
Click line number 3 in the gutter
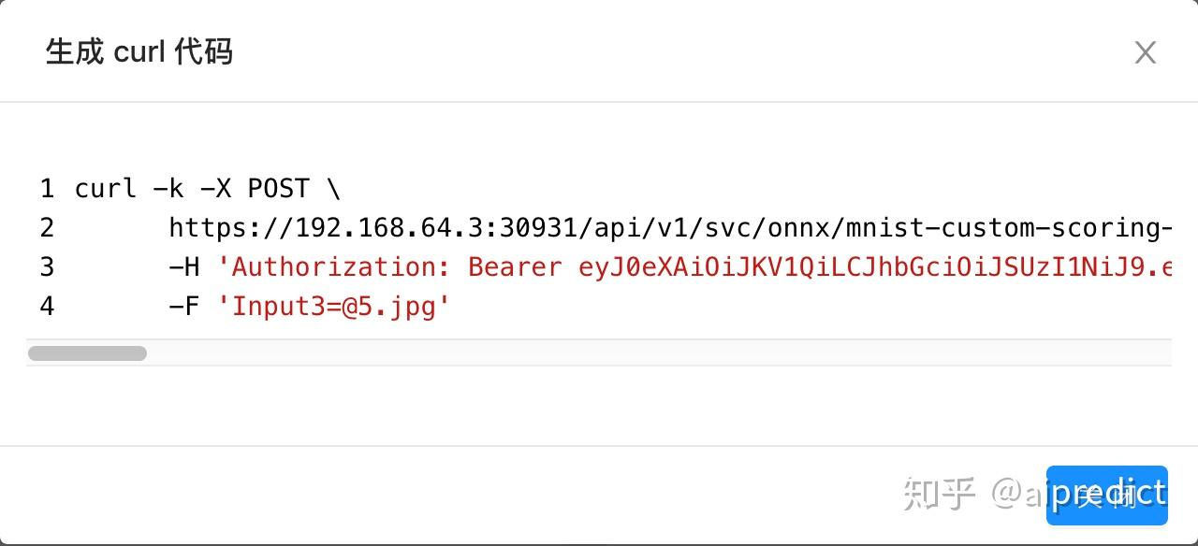[47, 267]
